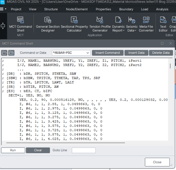
Task: Open the Boundary tab
Action: [x=126, y=9]
